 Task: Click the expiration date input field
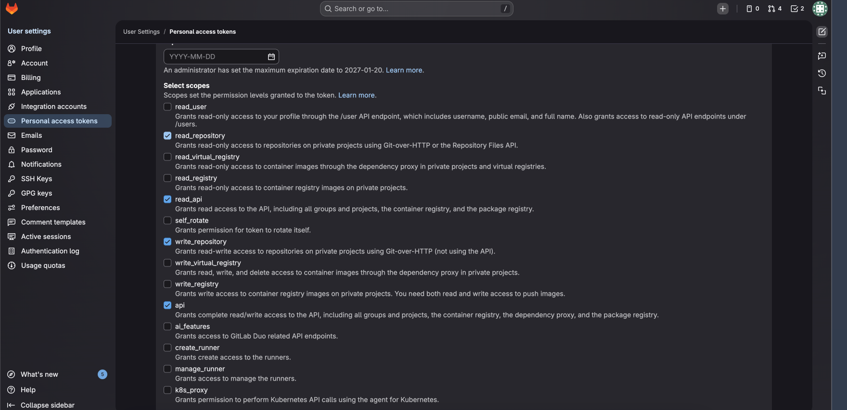point(214,57)
